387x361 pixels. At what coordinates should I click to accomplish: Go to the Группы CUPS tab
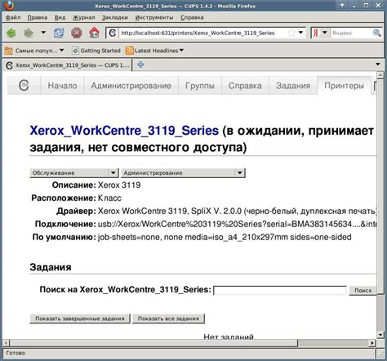200,86
